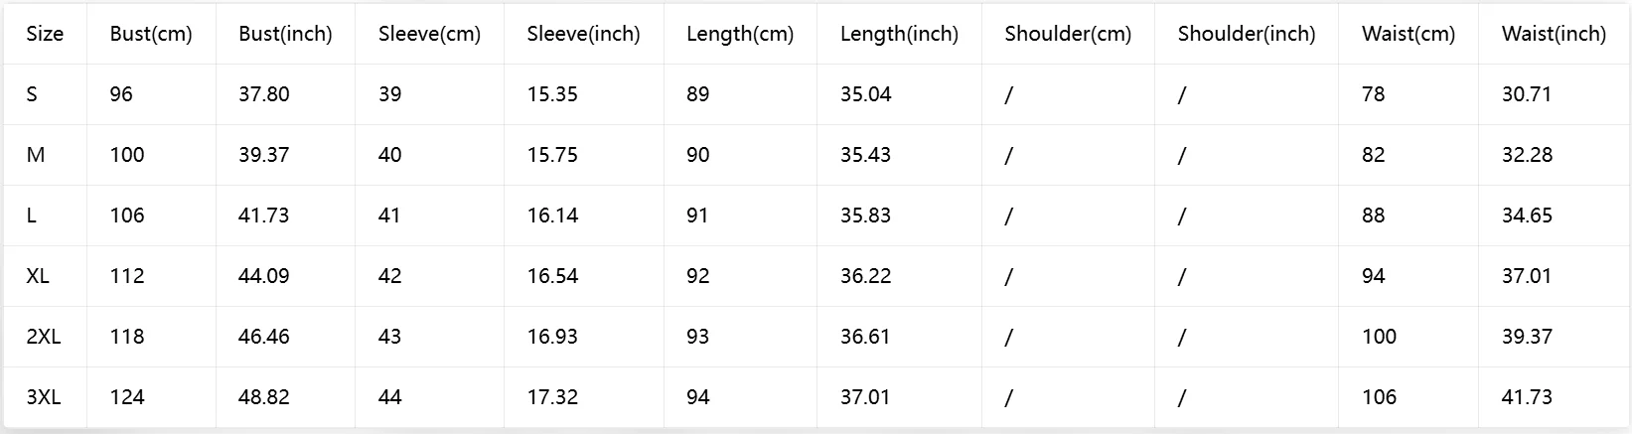Select the S size row label
Viewport: 1632px width, 434px height.
tap(32, 94)
